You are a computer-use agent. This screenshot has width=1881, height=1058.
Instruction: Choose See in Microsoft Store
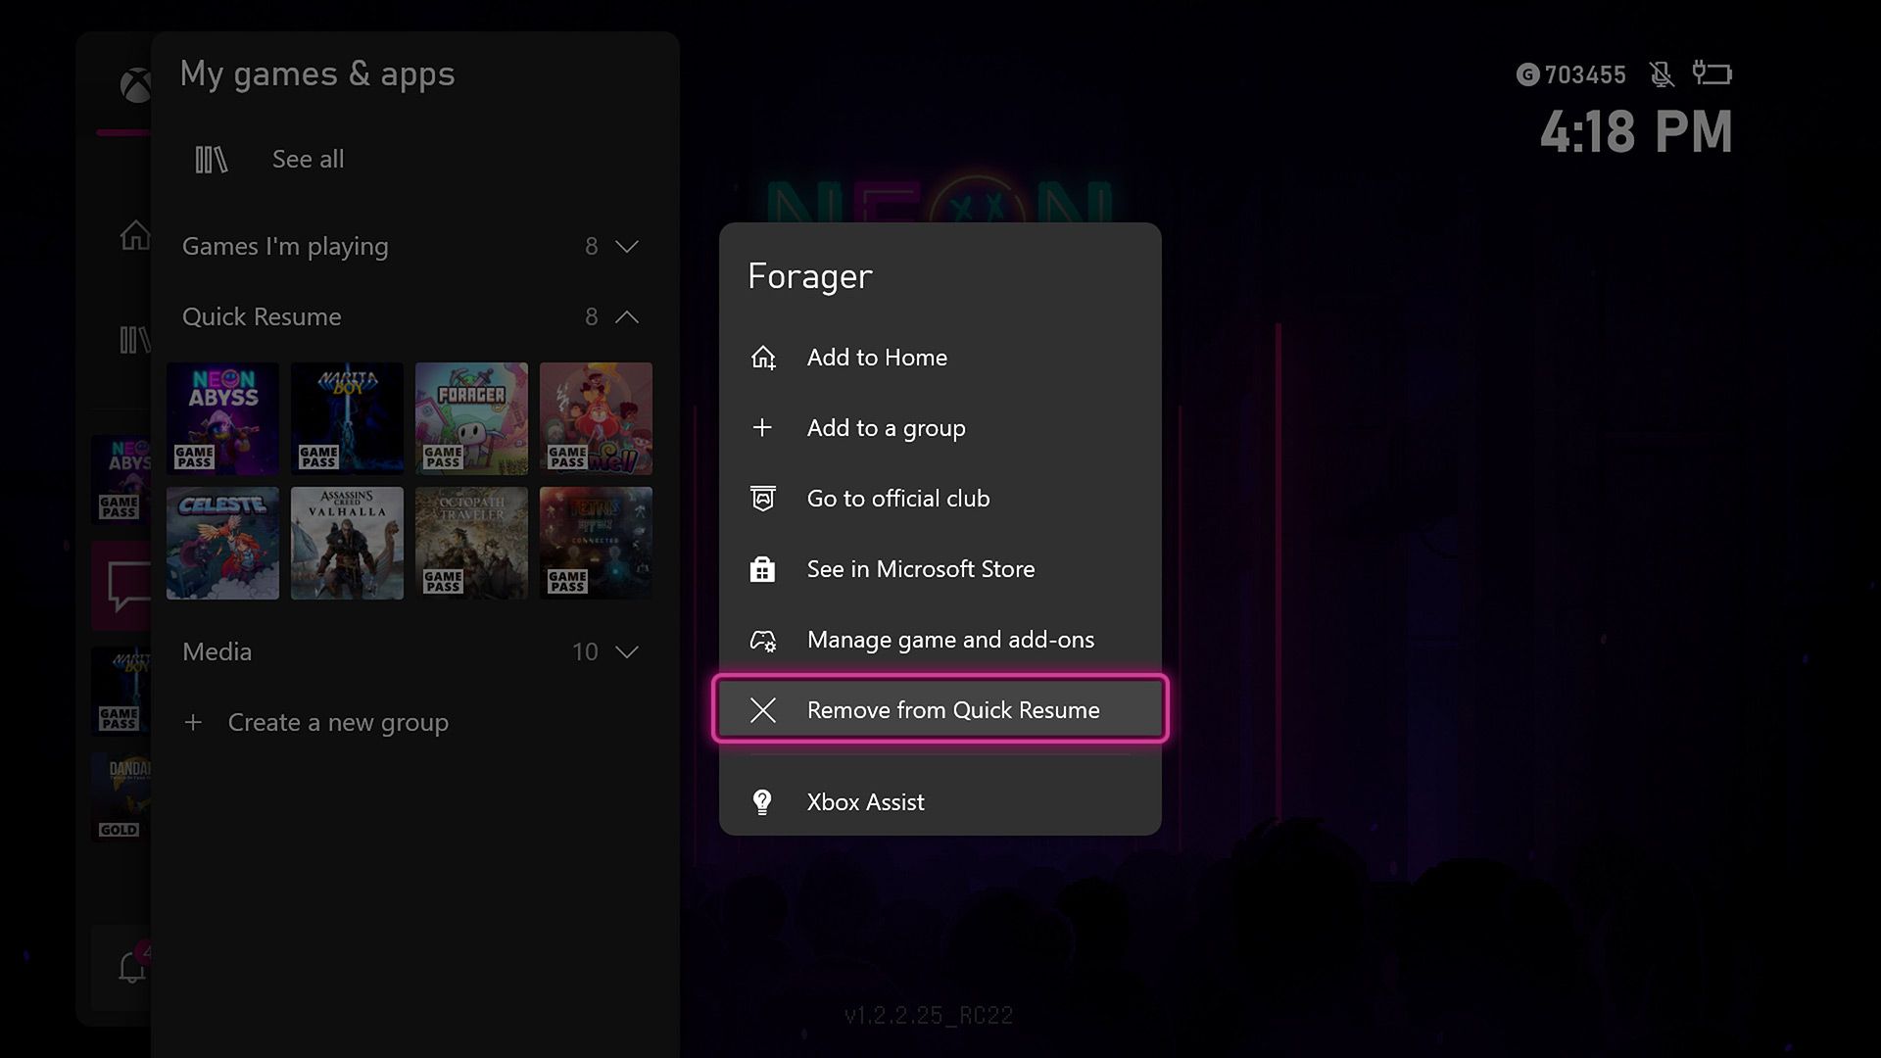coord(940,569)
